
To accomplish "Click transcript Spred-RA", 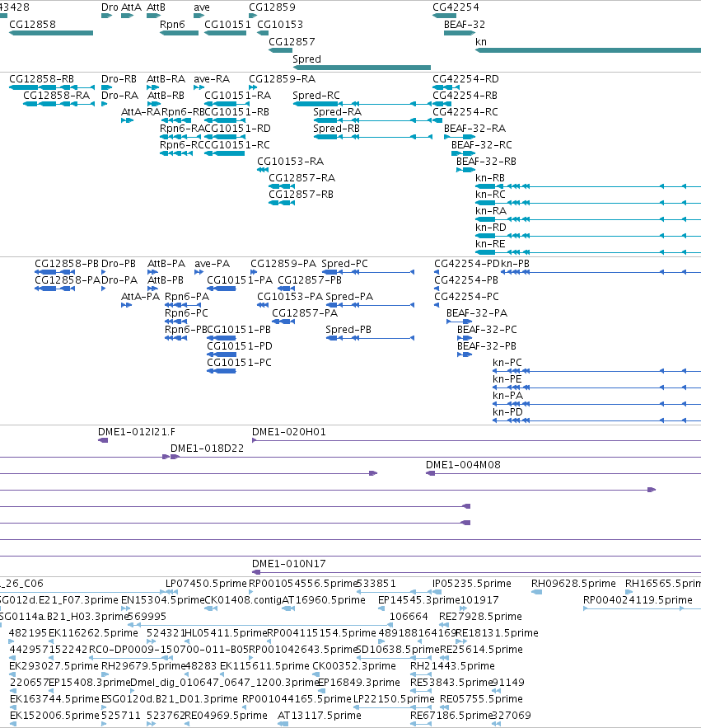I will pyautogui.click(x=372, y=120).
